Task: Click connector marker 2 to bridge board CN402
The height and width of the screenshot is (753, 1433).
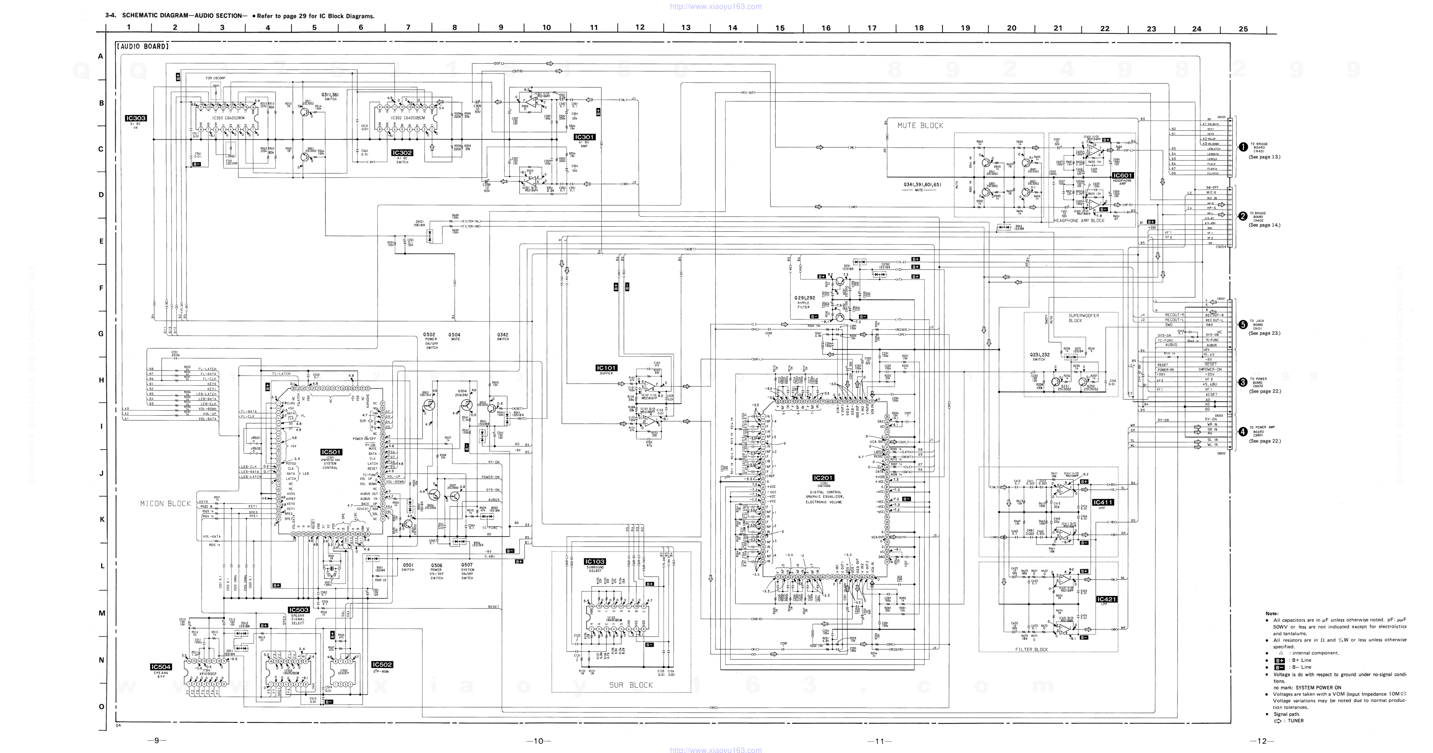Action: tap(1243, 216)
